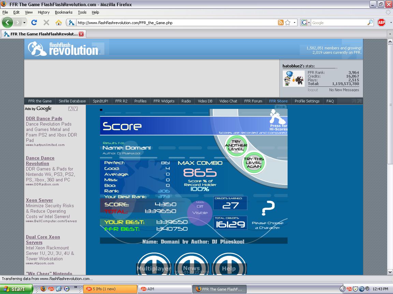Open Xeon Server ad link

[x=39, y=200]
